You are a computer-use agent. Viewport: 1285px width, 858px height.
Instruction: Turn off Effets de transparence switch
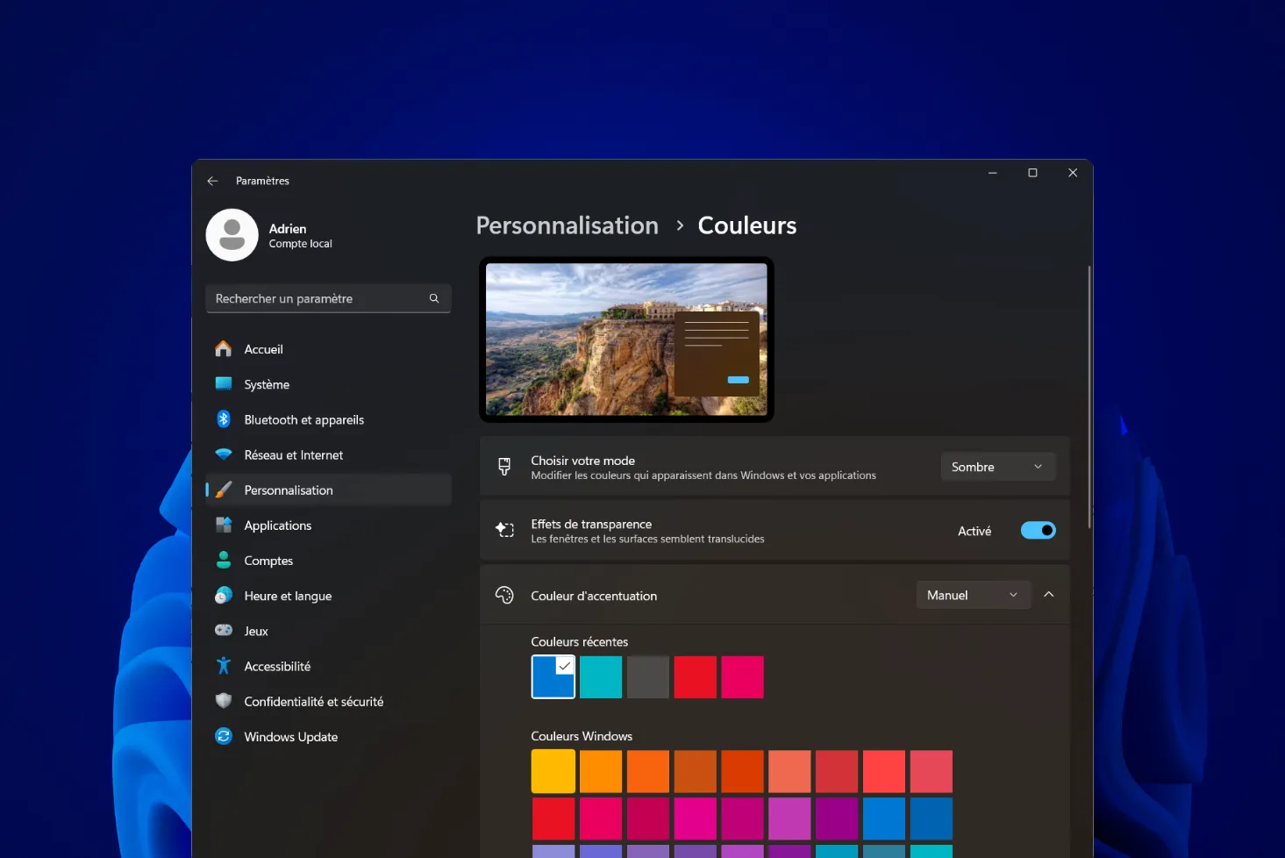1039,530
